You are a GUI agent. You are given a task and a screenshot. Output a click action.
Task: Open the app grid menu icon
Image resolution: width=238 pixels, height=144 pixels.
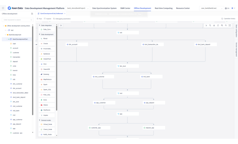pos(3,8)
